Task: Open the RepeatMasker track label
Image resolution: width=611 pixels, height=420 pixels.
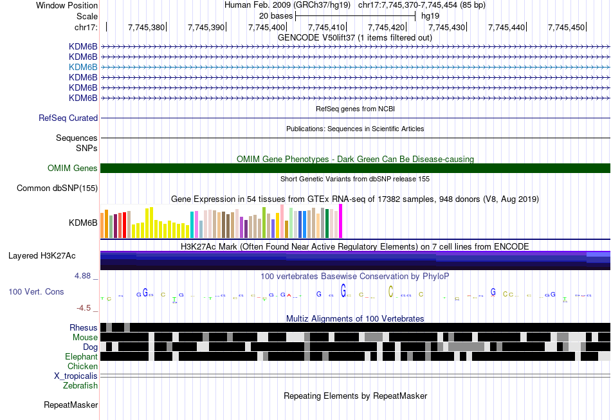Action: click(71, 405)
